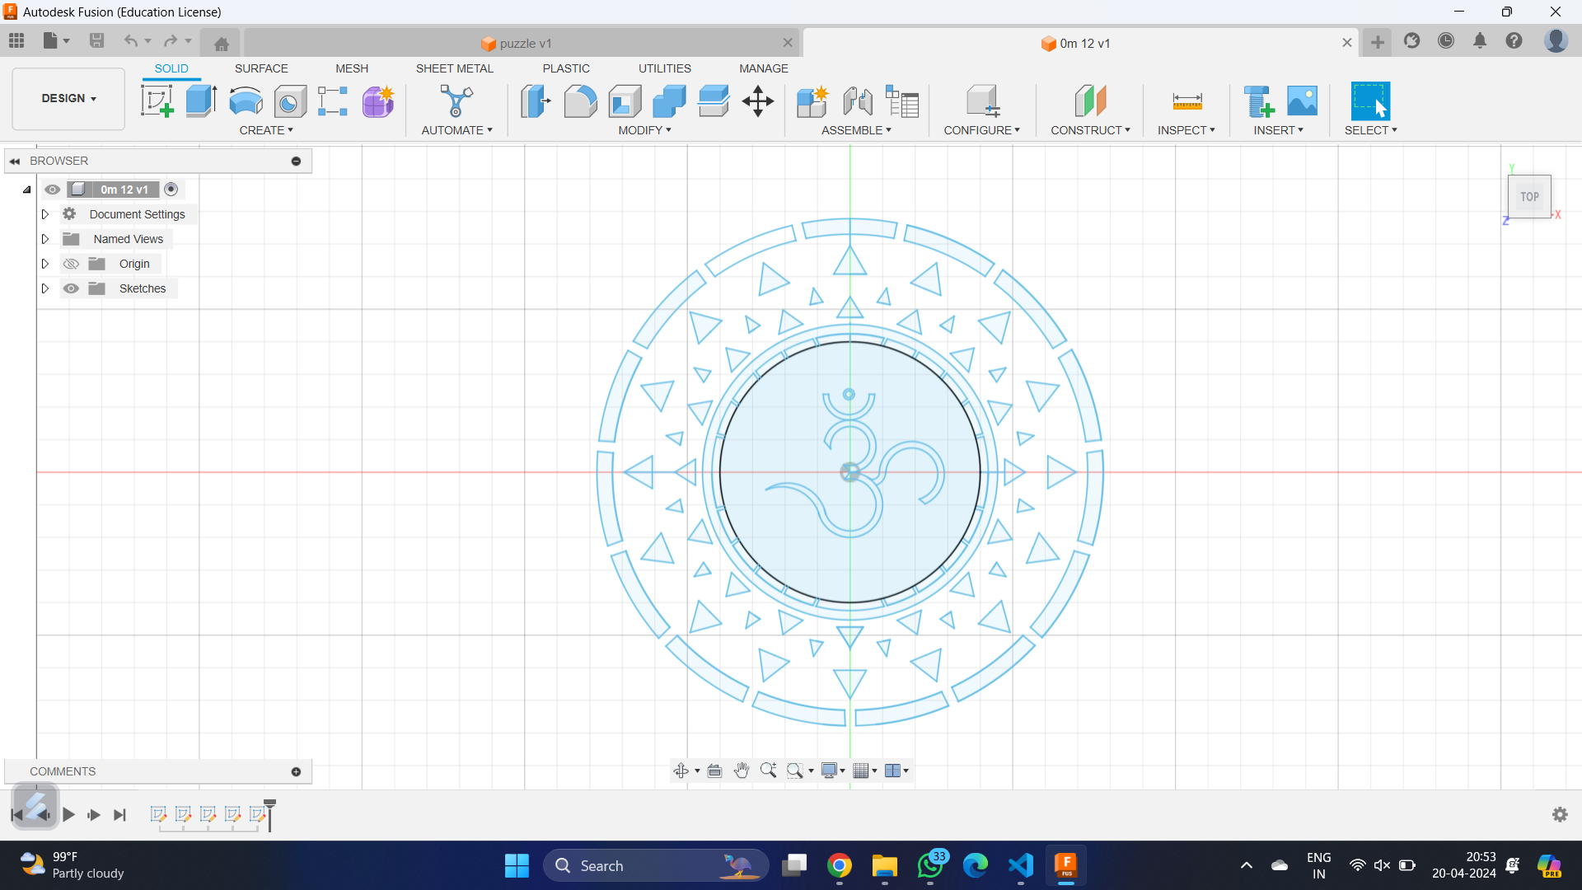Select the Insert Derive tool
This screenshot has width=1582, height=890.
[1258, 101]
